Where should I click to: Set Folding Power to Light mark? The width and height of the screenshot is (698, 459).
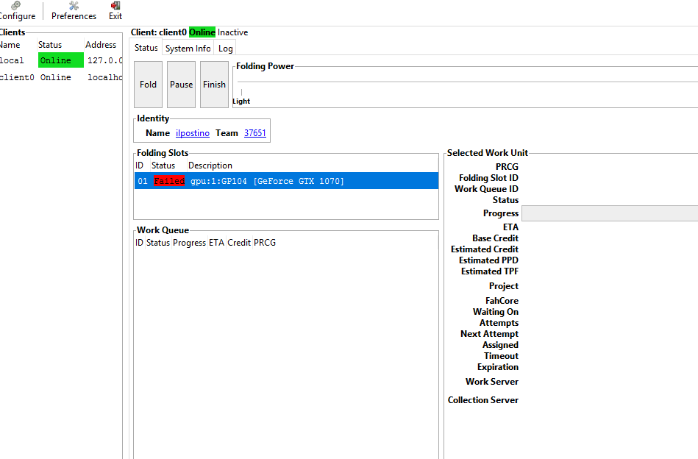pyautogui.click(x=241, y=101)
